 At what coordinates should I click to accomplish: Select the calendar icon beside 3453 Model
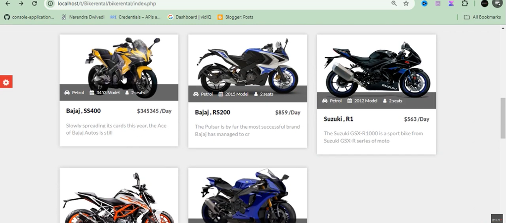pos(92,92)
